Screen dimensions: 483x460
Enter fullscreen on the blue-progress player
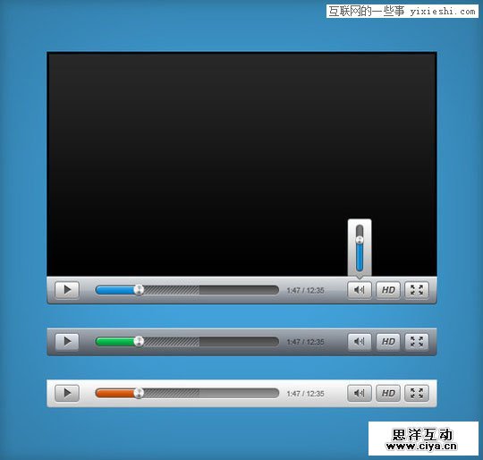coord(417,290)
